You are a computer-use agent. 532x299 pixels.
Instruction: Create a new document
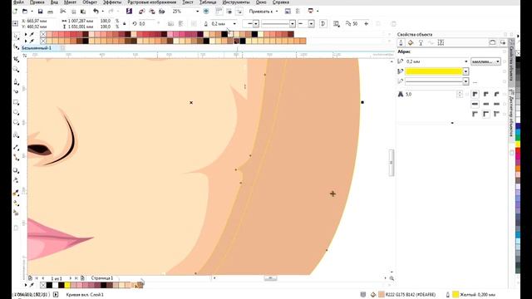15,11
